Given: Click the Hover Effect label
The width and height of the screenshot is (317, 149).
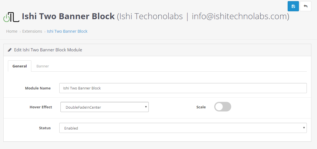Looking at the screenshot, I should click(41, 107).
